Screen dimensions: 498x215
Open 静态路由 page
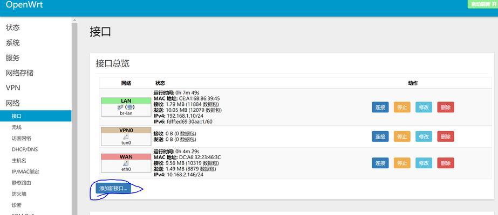click(x=21, y=183)
